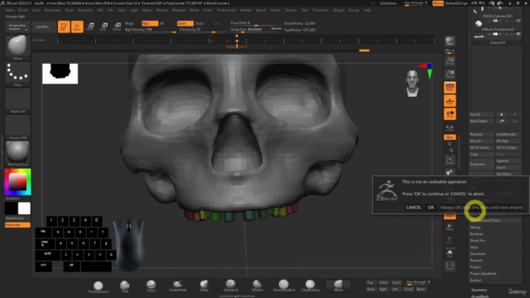
Task: Open the Texture Off picker
Action: [x=17, y=127]
